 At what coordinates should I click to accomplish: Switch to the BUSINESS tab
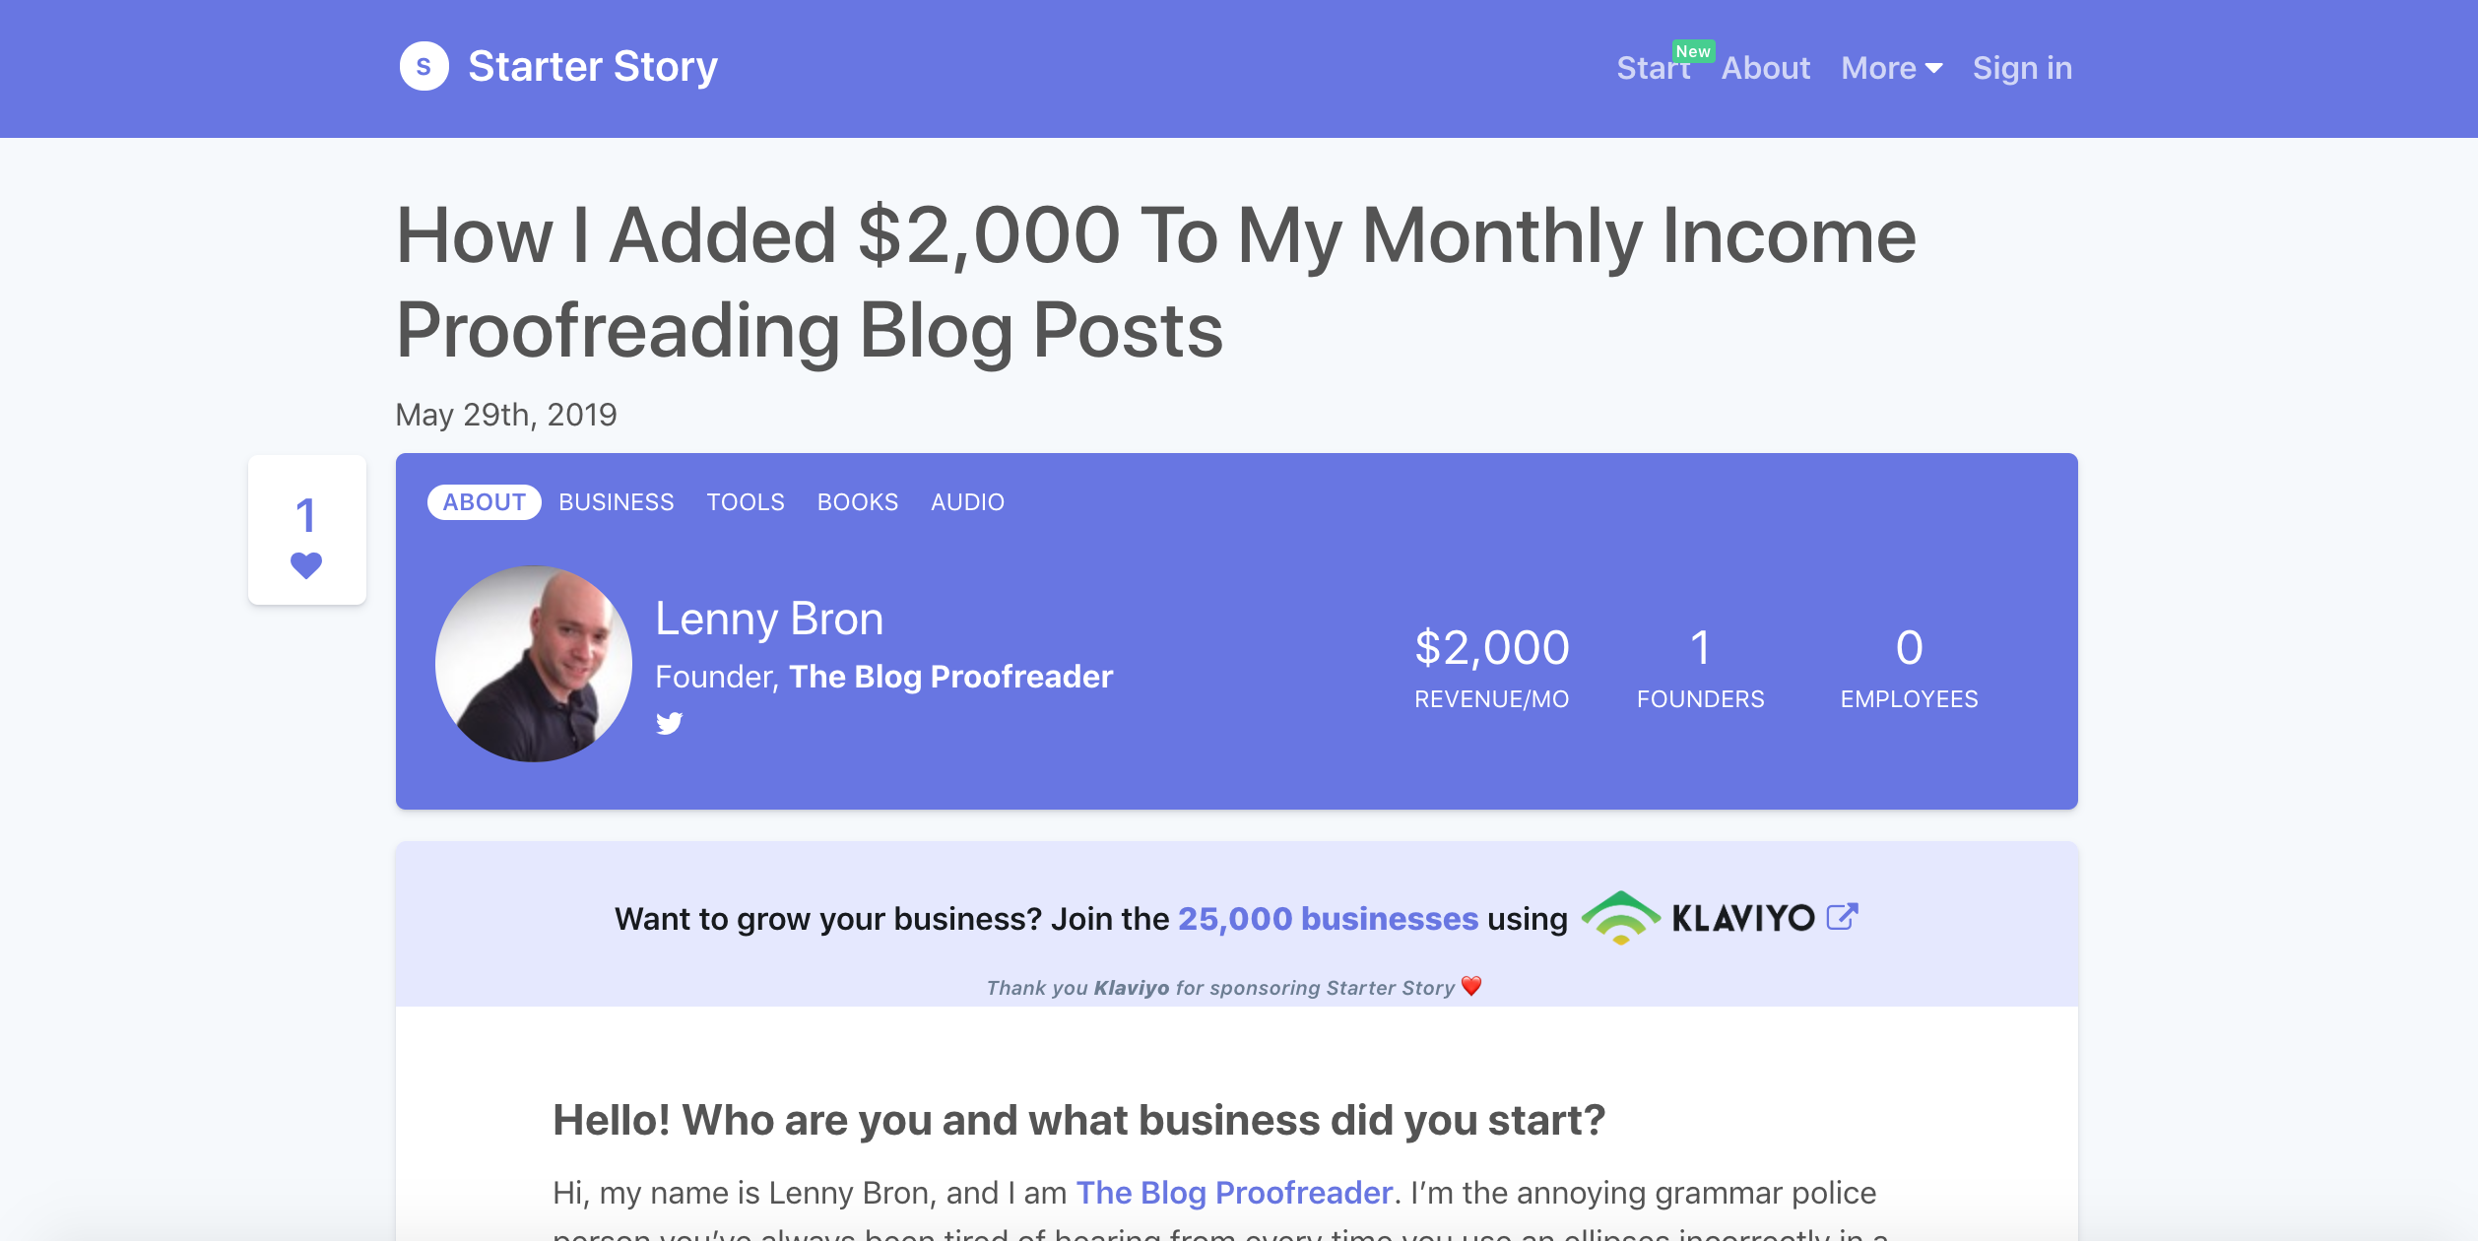tap(616, 501)
